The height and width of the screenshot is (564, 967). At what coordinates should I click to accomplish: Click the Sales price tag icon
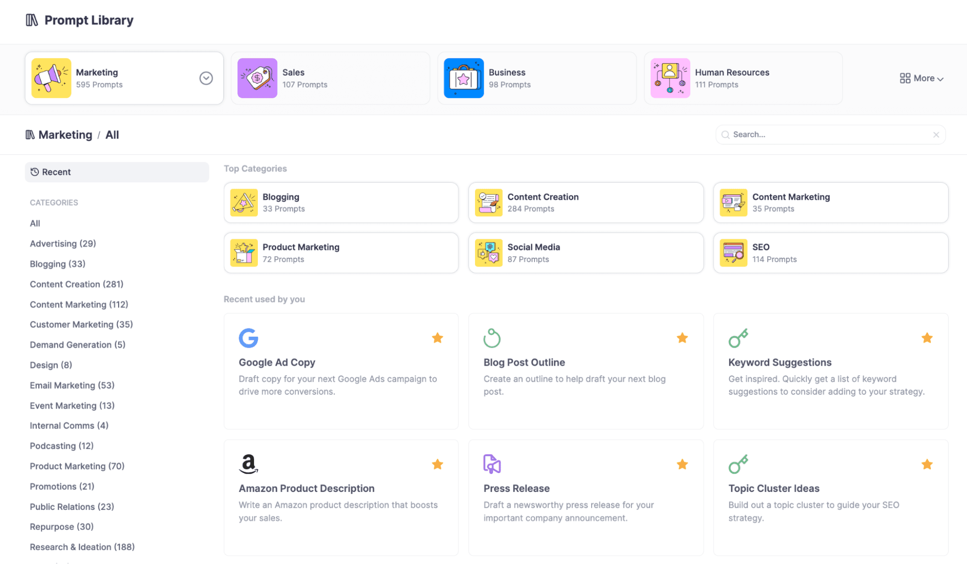tap(257, 78)
